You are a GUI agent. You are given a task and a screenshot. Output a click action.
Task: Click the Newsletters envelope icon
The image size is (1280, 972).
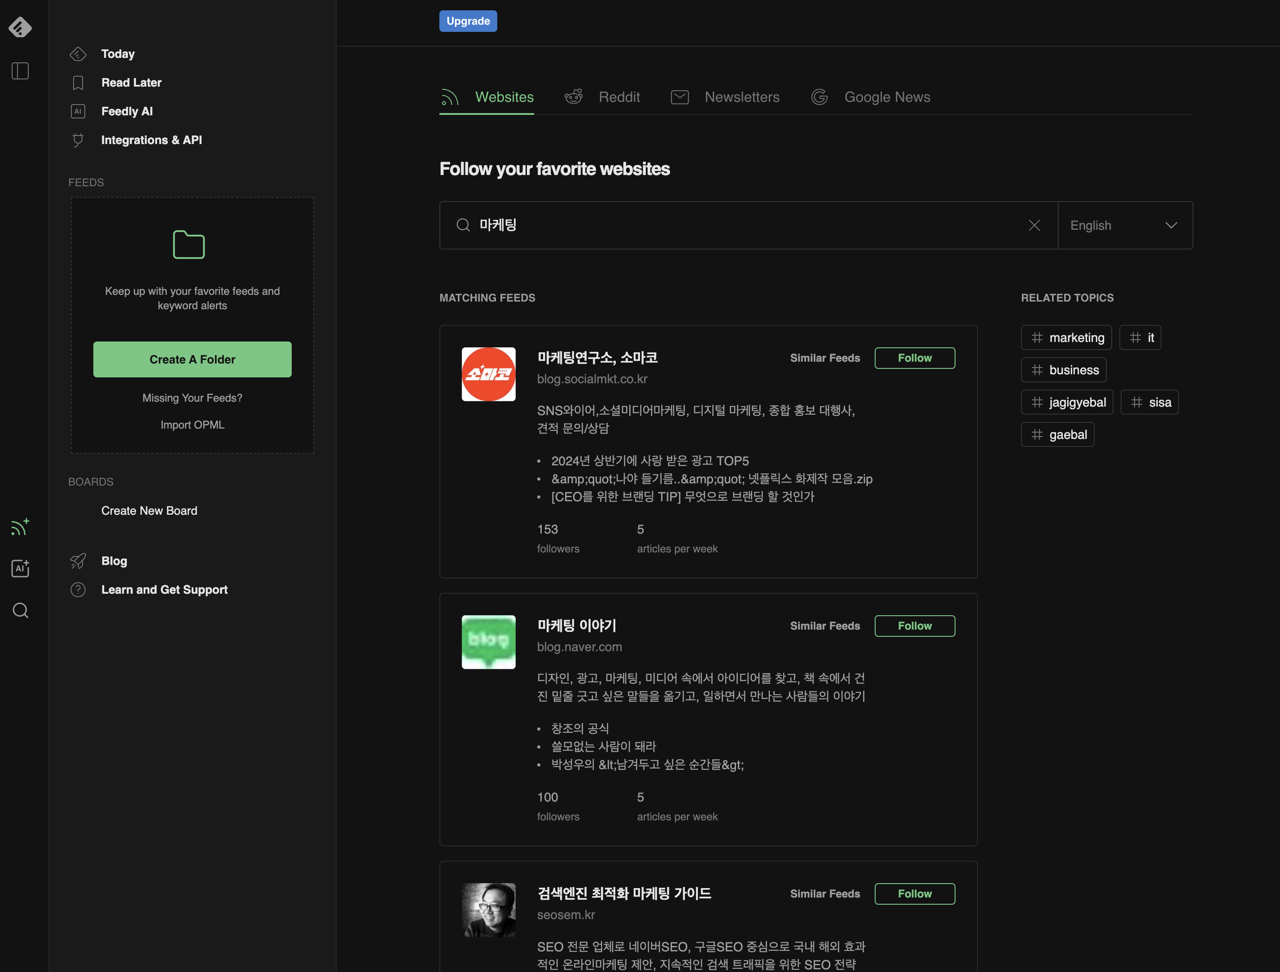click(680, 97)
